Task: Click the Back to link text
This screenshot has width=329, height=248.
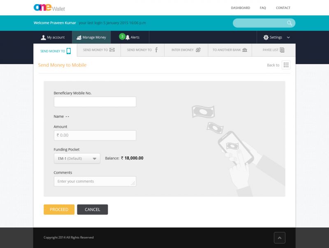Action: tap(273, 65)
